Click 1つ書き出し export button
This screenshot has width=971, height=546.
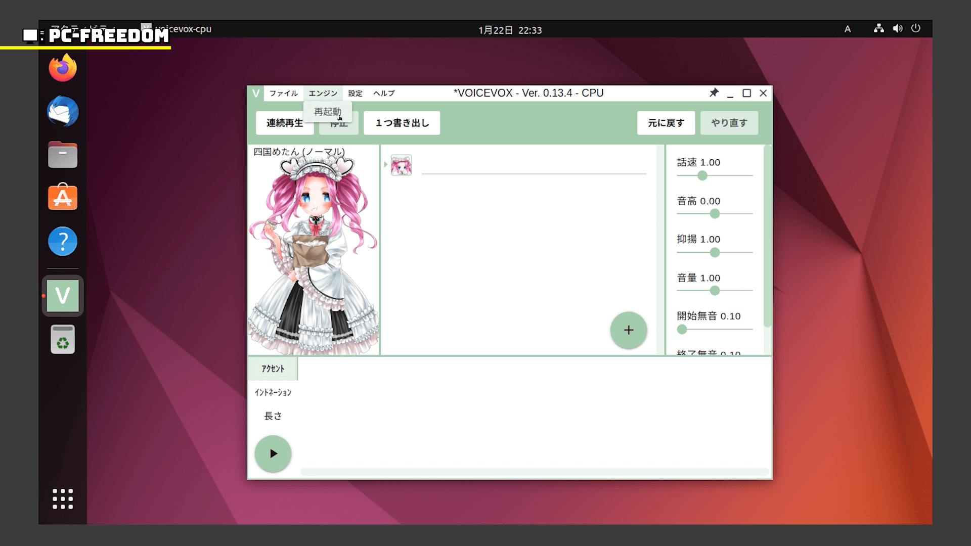pyautogui.click(x=402, y=123)
